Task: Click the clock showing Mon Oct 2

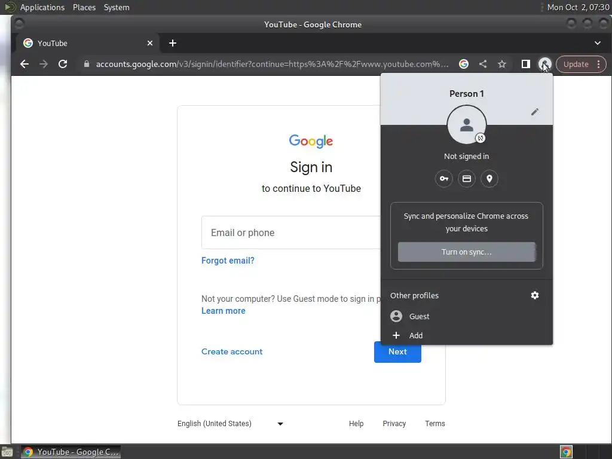Action: (x=578, y=7)
